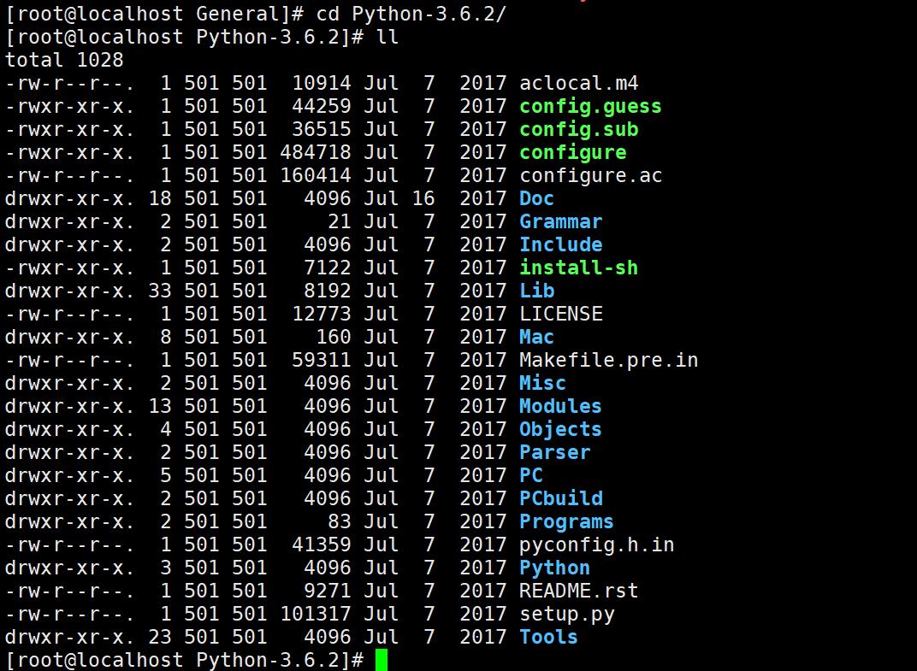Image resolution: width=917 pixels, height=671 pixels.
Task: Click the README.rst file name
Action: pyautogui.click(x=579, y=591)
